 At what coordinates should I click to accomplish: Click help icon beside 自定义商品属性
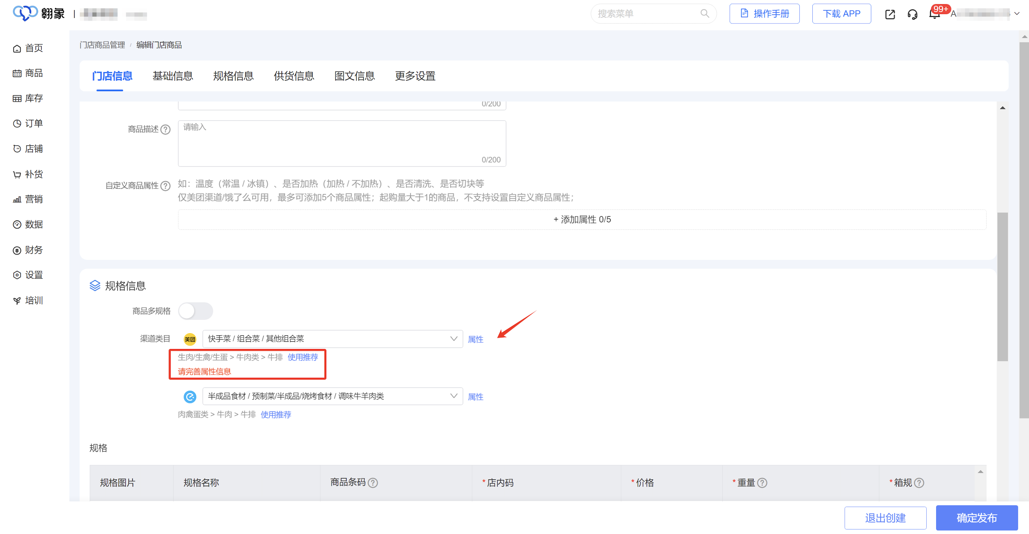[165, 186]
